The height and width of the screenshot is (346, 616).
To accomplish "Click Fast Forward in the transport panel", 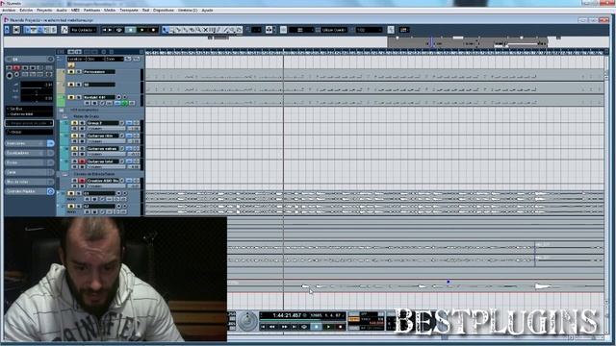I will pos(284,327).
